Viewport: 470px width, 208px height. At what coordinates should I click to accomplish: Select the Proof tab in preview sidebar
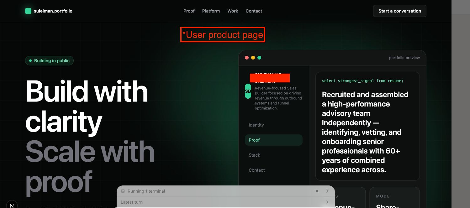pos(273,140)
